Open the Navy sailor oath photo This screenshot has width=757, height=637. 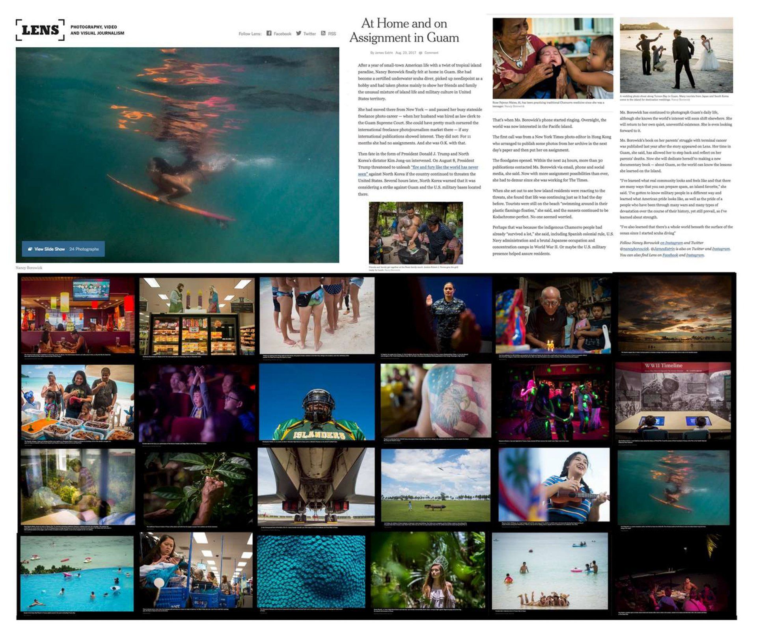pos(436,315)
